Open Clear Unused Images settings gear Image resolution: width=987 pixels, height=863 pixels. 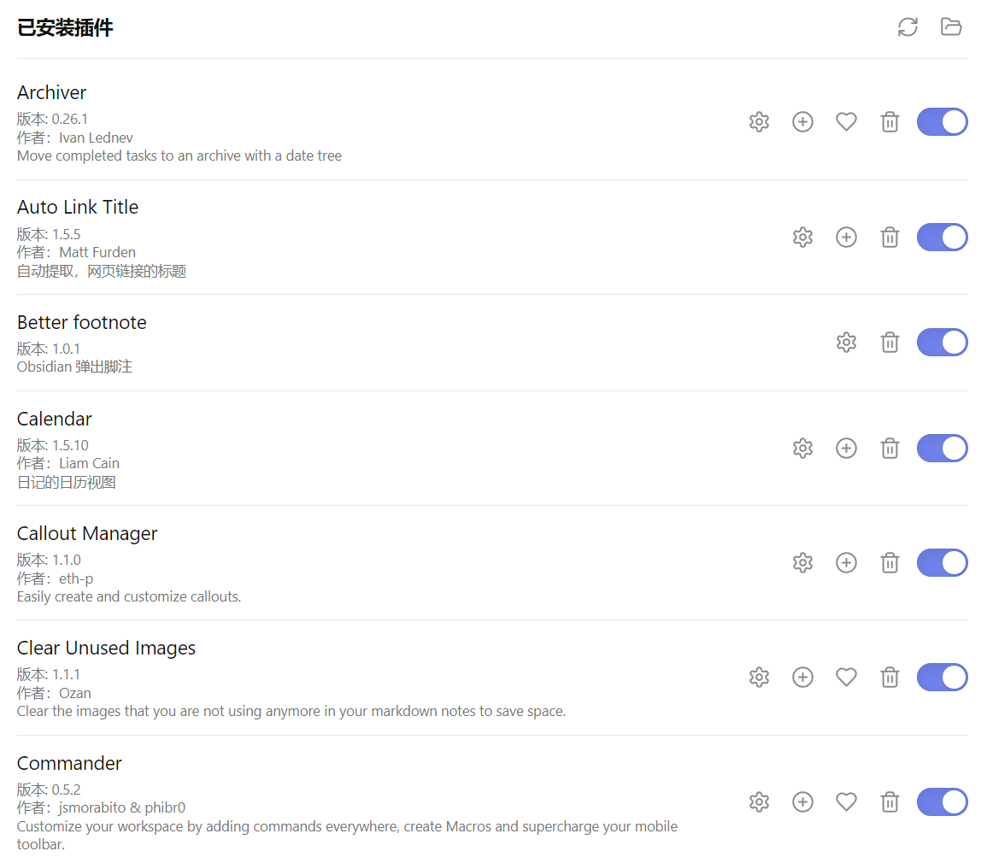pos(759,678)
